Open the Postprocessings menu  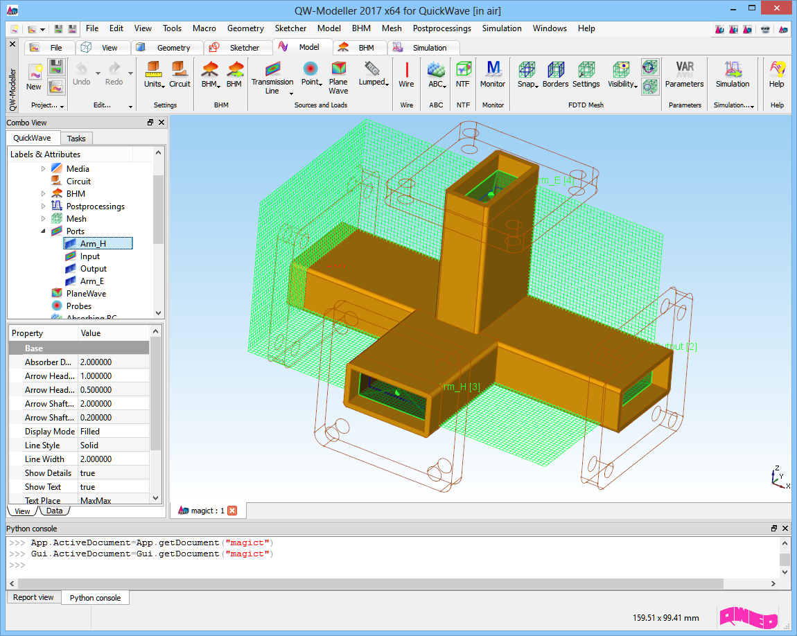(x=441, y=28)
